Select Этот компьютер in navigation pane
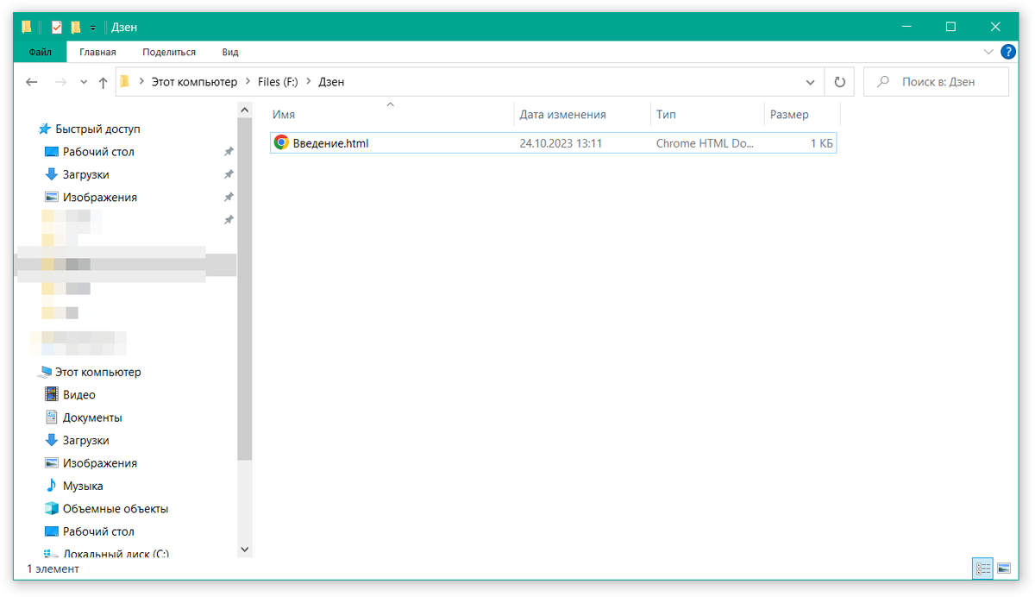Screen dimensions: 1035x597 (98, 372)
